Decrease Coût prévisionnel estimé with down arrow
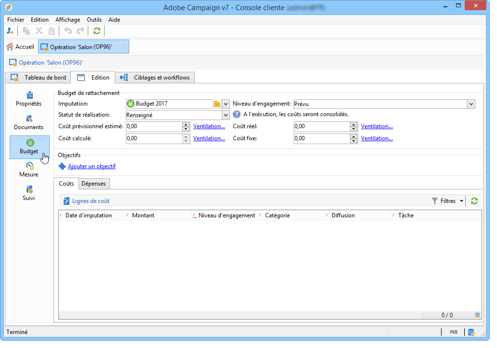497x348 pixels. pyautogui.click(x=186, y=129)
